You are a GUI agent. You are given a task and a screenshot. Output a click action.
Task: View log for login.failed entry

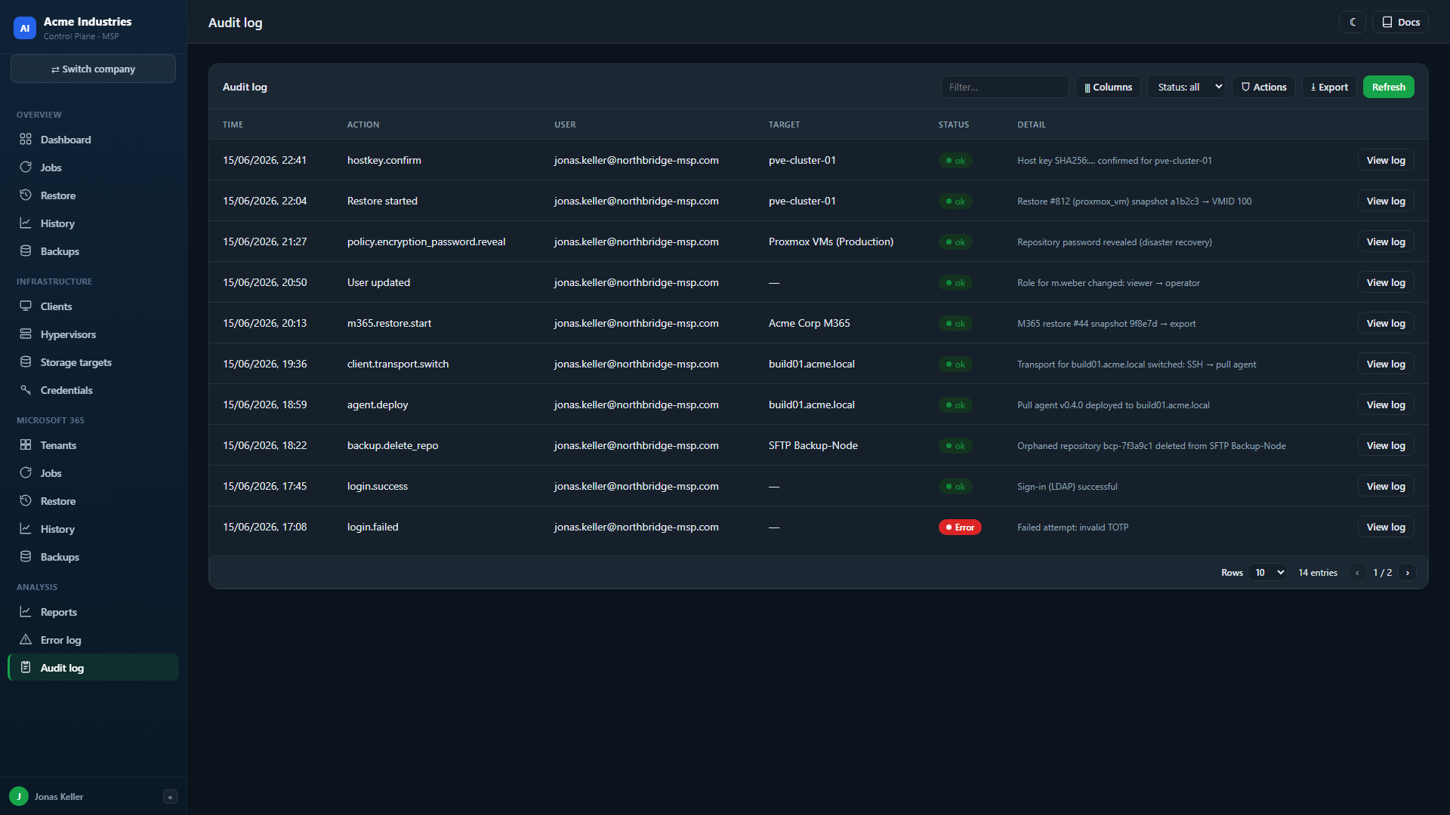point(1386,527)
